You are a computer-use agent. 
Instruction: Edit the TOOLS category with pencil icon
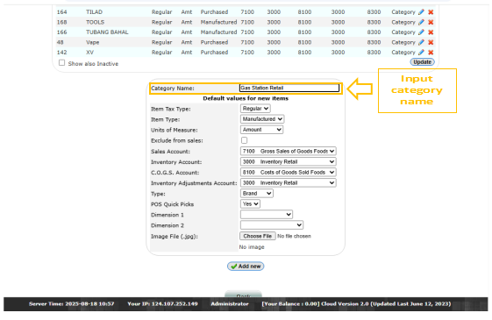[421, 22]
